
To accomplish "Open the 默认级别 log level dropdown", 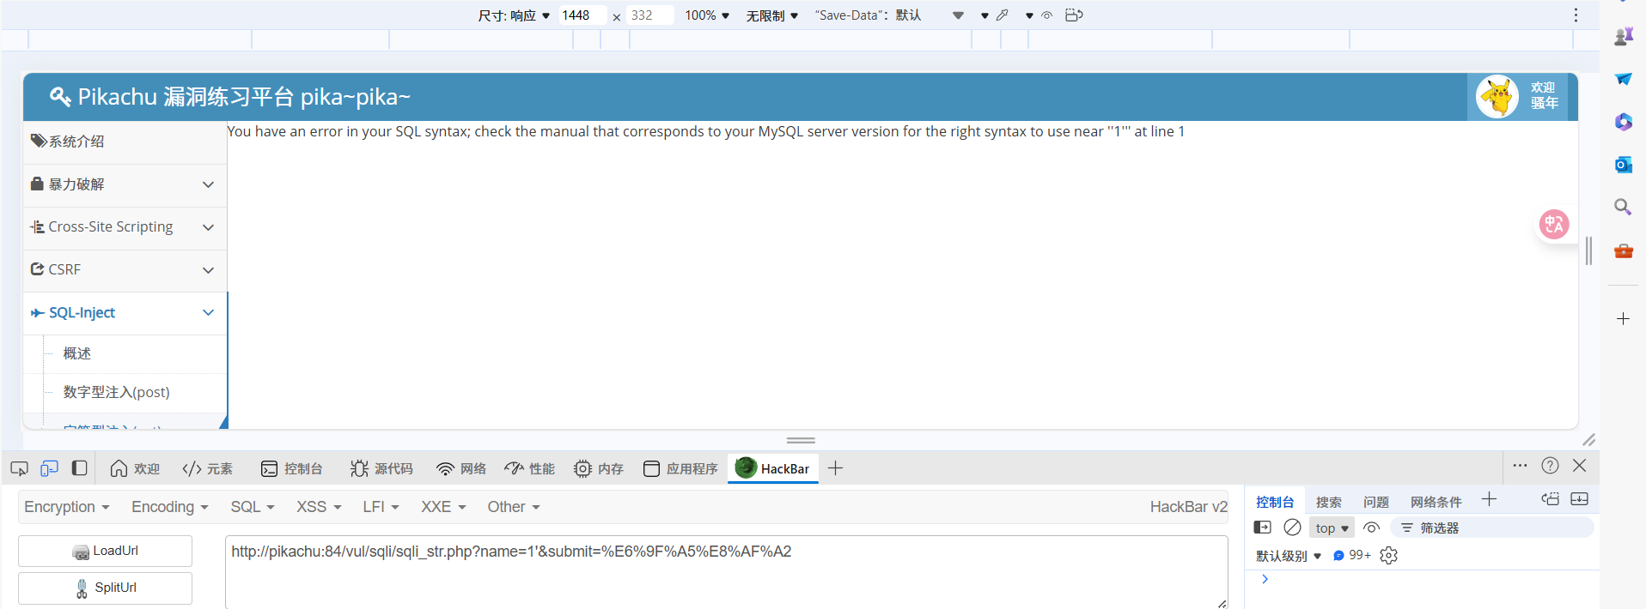I will coord(1289,556).
